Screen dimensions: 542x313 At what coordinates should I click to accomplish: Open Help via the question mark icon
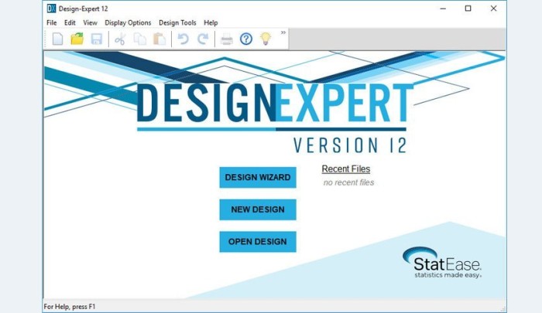[x=246, y=39]
